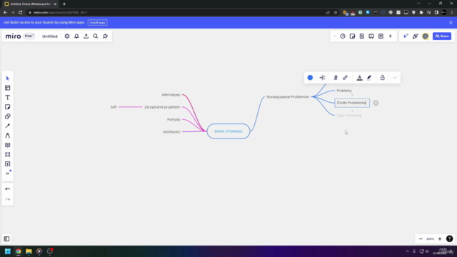
Task: Open the help question mark button
Action: (449, 239)
